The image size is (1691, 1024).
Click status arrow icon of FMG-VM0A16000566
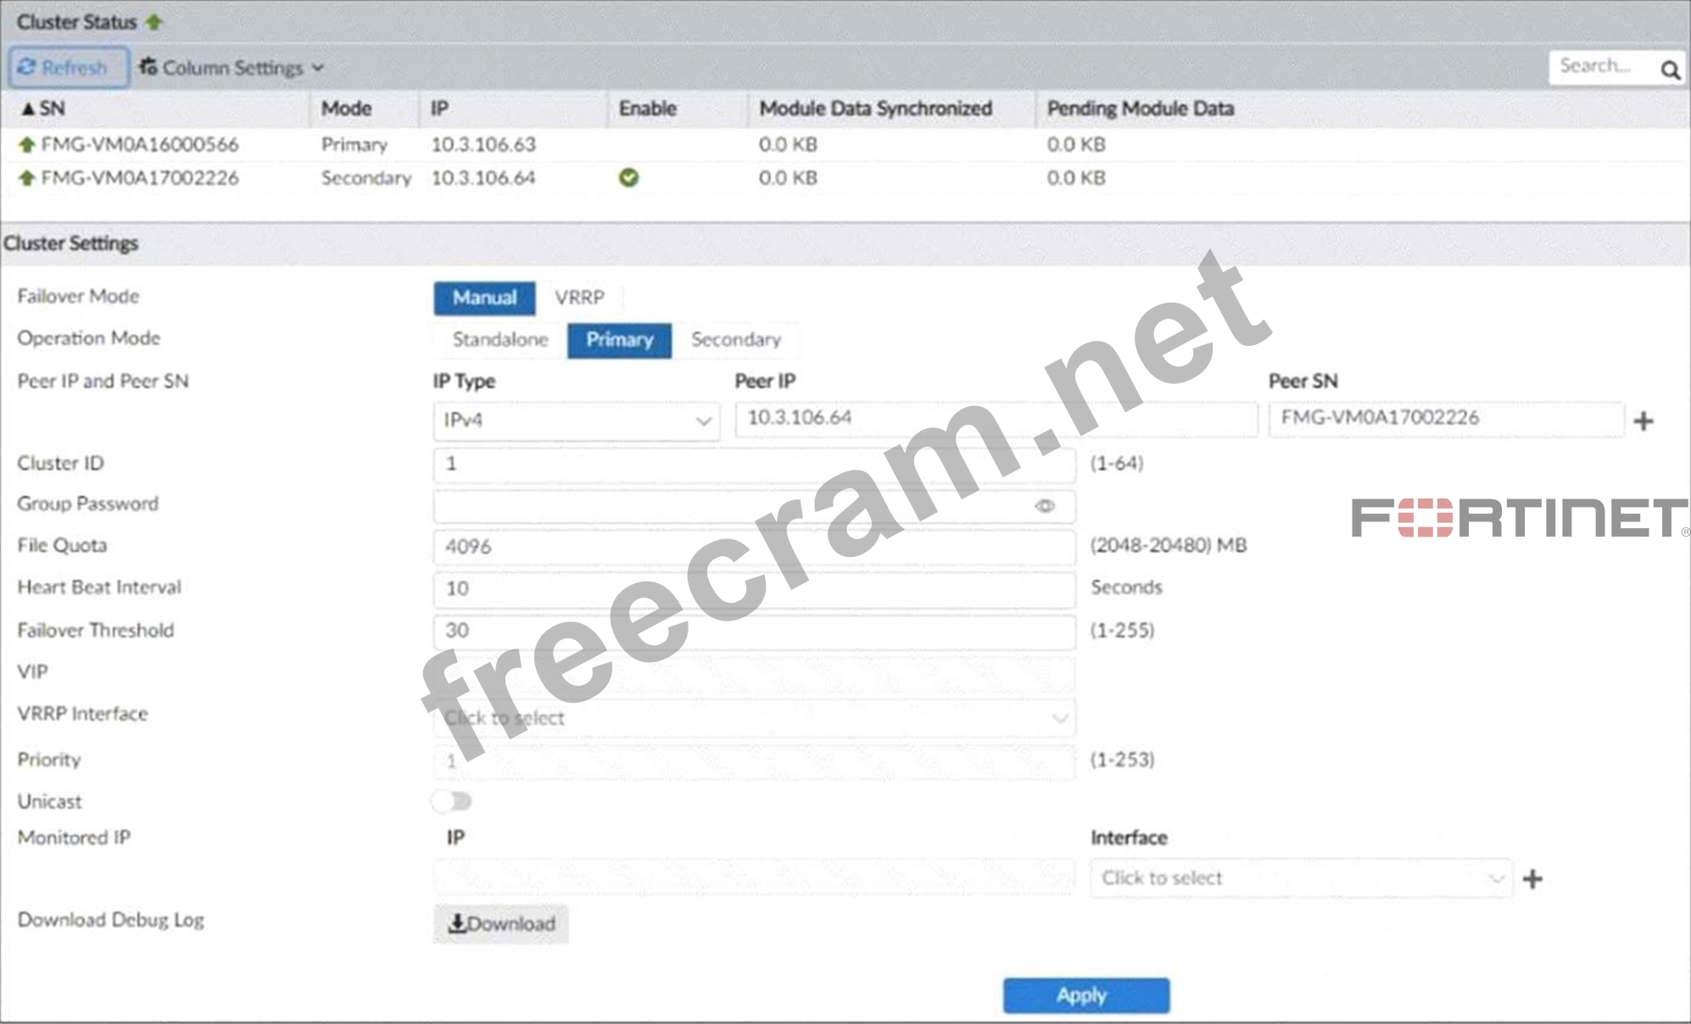(x=26, y=145)
